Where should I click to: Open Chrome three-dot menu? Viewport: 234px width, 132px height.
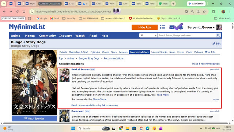tap(230, 11)
